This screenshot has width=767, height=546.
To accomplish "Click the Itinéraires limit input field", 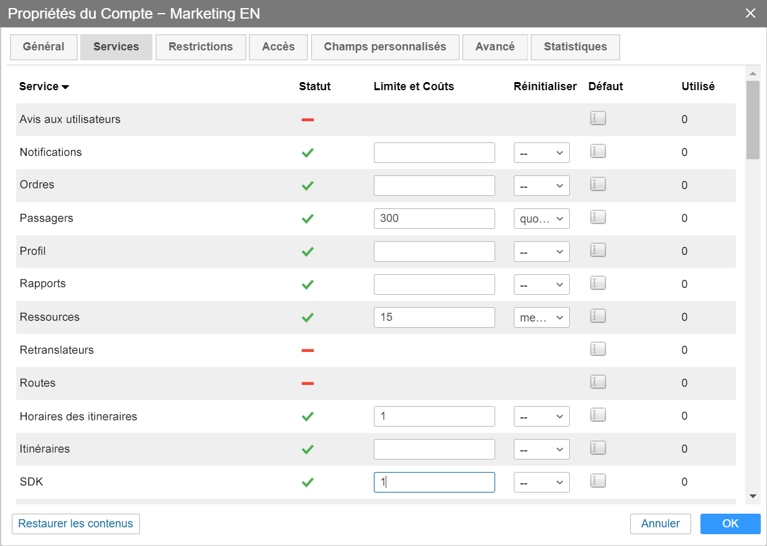I will [434, 449].
